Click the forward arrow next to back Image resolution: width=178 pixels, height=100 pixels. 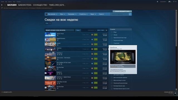click(5, 5)
